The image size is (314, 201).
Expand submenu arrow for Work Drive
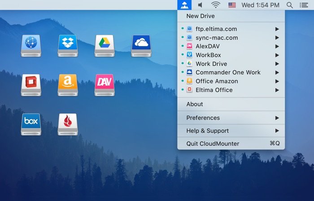click(277, 64)
